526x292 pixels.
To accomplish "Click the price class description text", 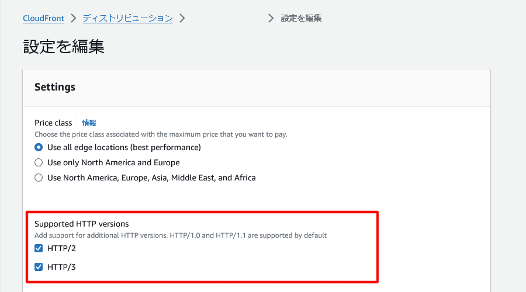I will coord(161,134).
